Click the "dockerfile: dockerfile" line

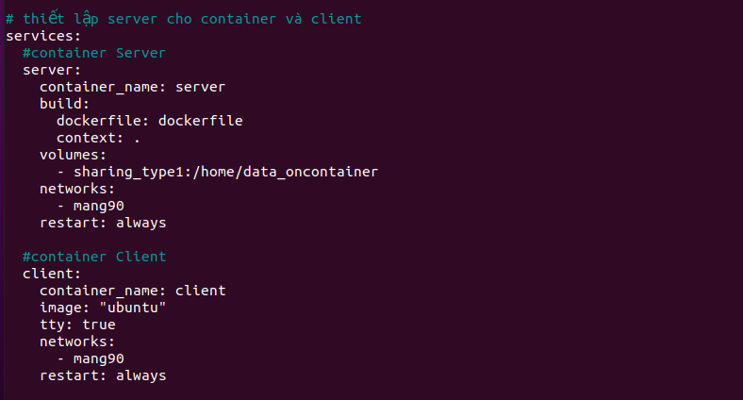[x=150, y=121]
